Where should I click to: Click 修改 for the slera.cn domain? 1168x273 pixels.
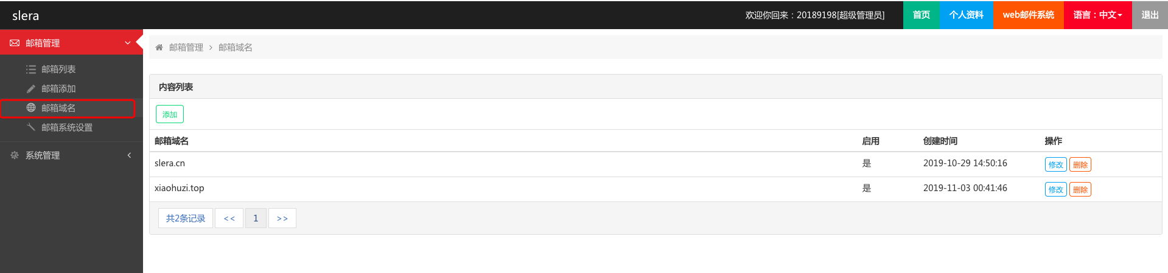point(1055,164)
